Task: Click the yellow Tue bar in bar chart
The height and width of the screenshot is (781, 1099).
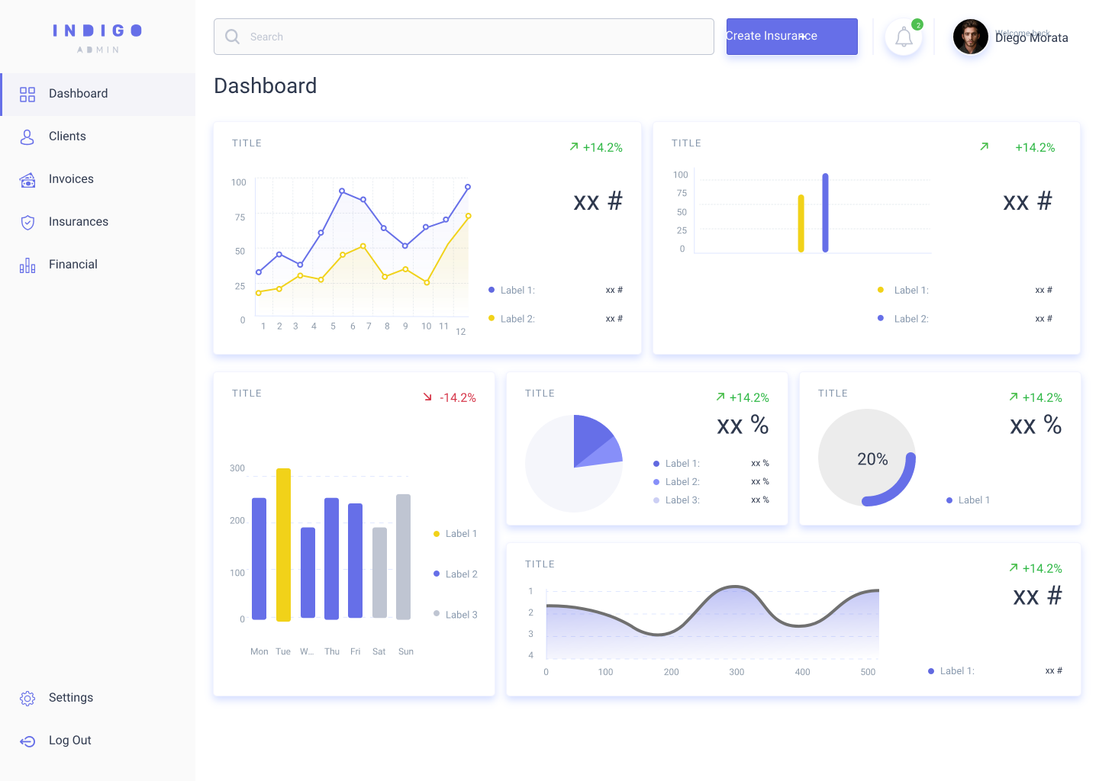Action: [x=283, y=545]
